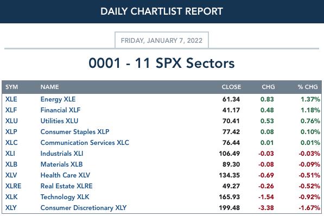Click the Friday, January 7, 2022 date box
The width and height of the screenshot is (324, 216).
tap(162, 40)
